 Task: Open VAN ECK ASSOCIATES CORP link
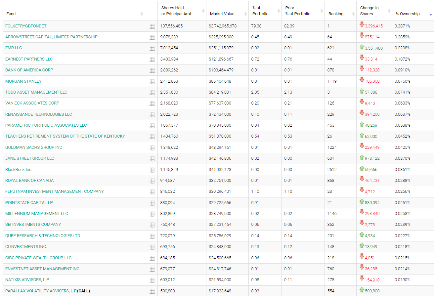(x=32, y=103)
